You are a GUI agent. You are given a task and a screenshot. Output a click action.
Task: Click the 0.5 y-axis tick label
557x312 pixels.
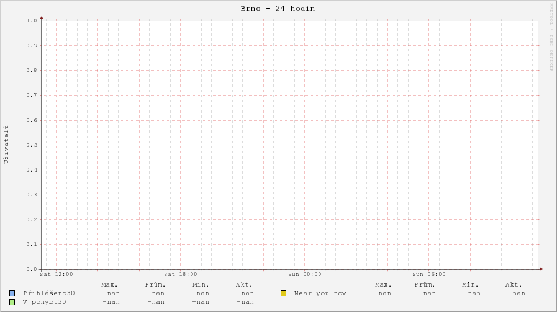(x=32, y=145)
